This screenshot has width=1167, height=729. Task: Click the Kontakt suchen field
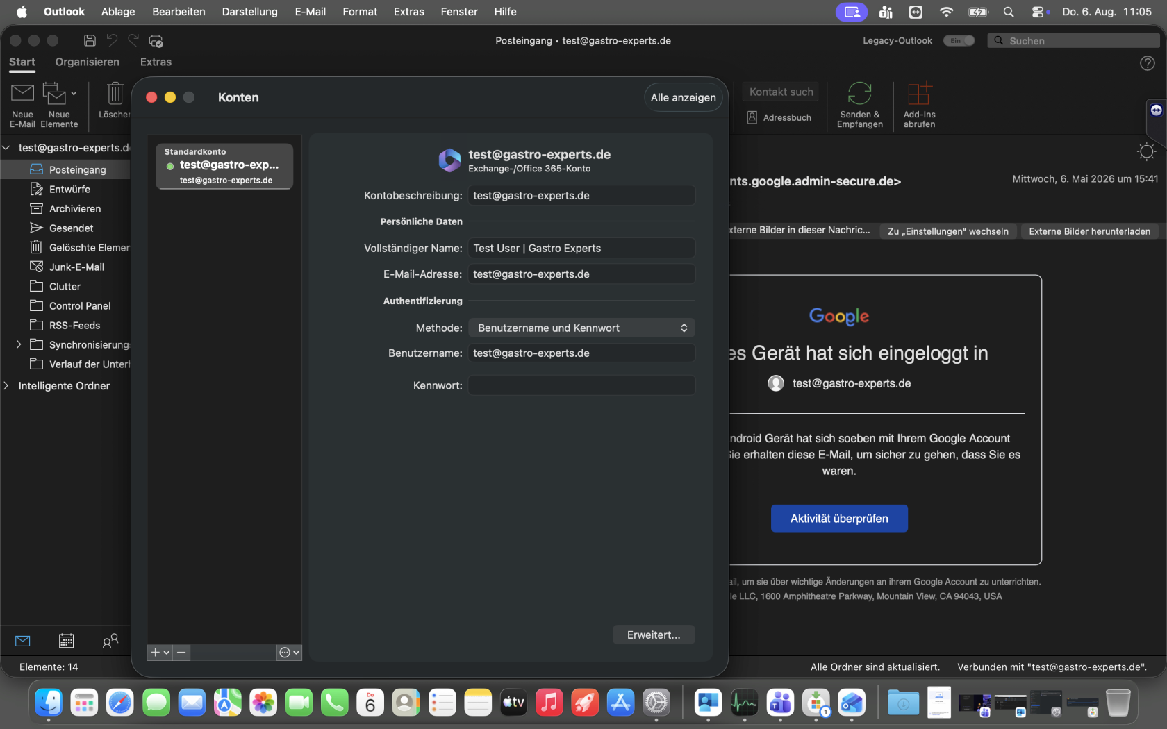point(781,92)
